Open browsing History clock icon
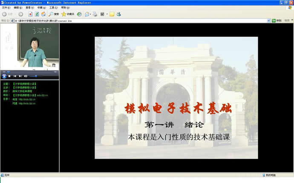Screen dimensions: 294x183 tap(79, 14)
